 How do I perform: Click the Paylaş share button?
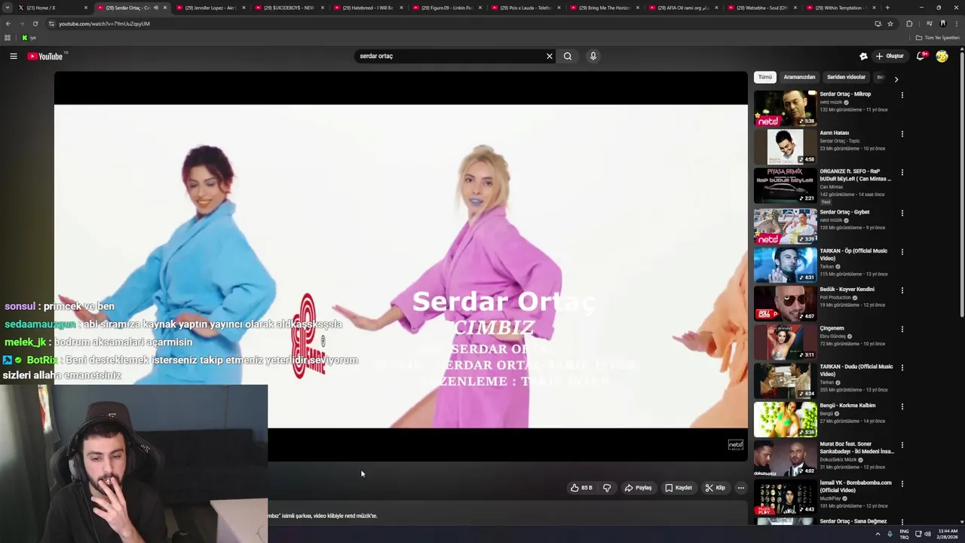[638, 488]
